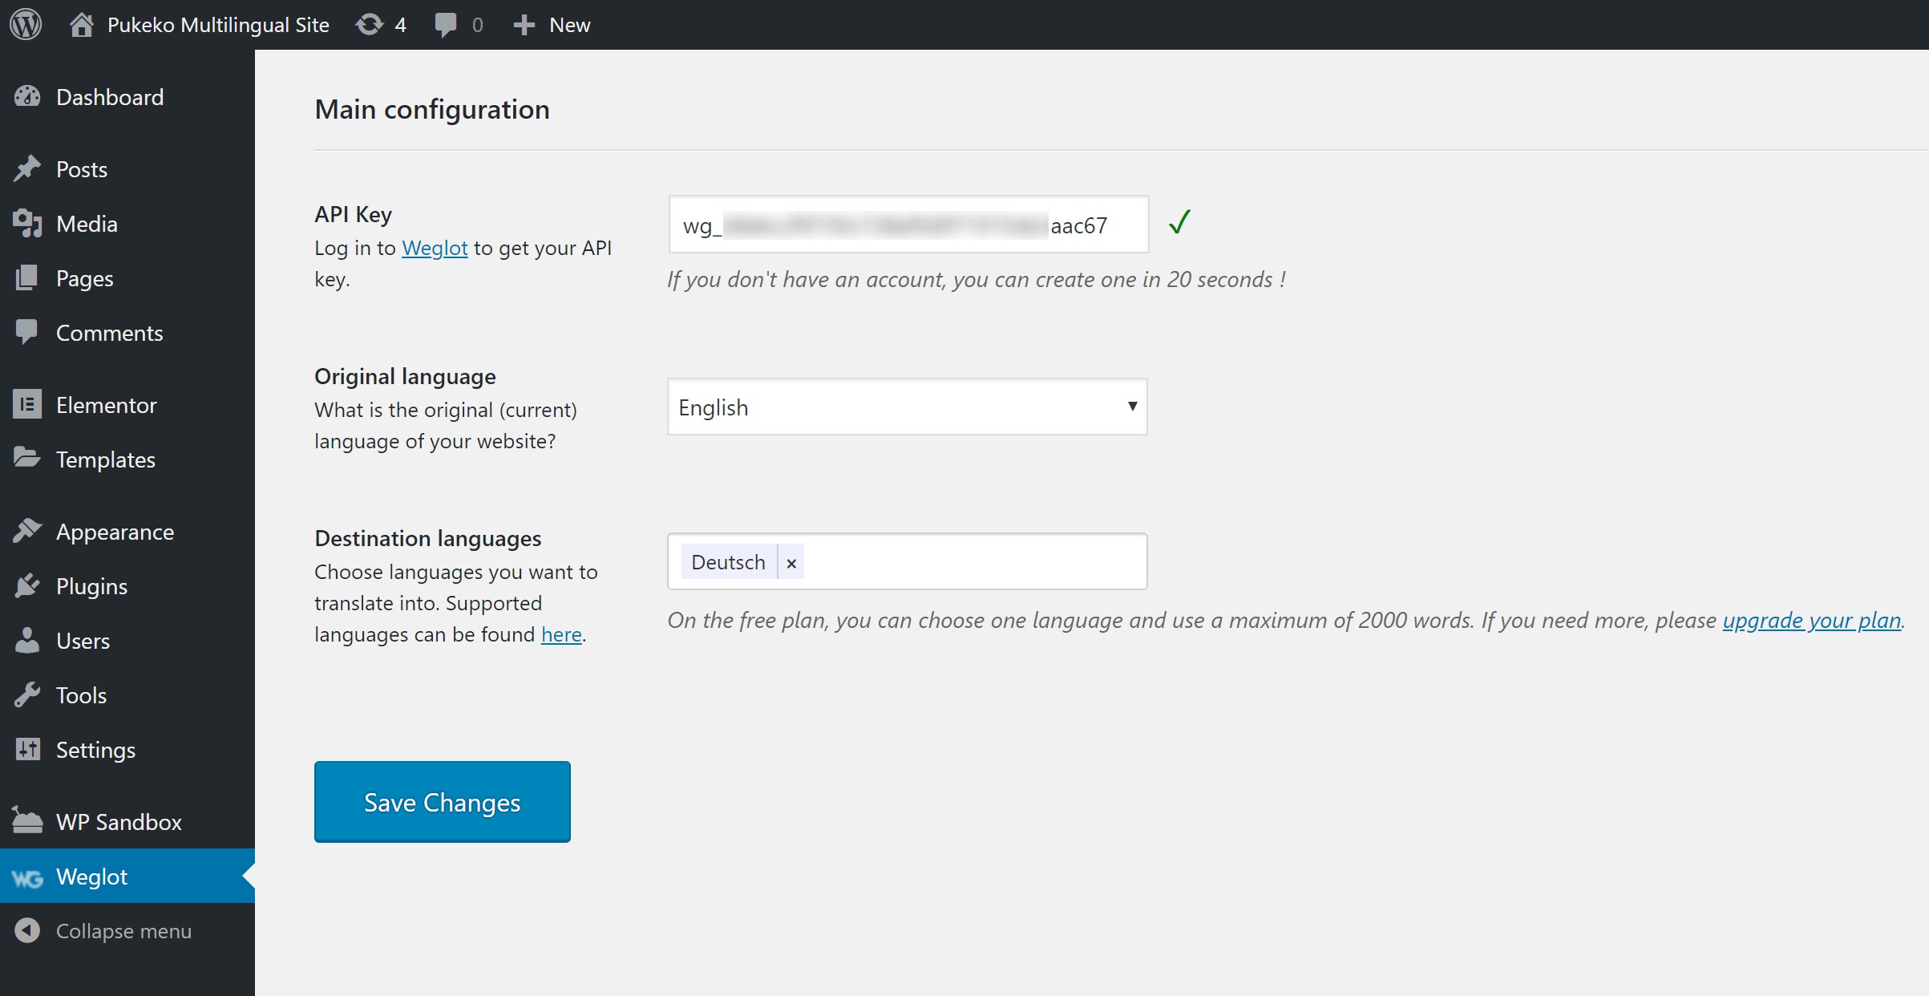The width and height of the screenshot is (1929, 996).
Task: Open the Media menu item
Action: click(127, 224)
